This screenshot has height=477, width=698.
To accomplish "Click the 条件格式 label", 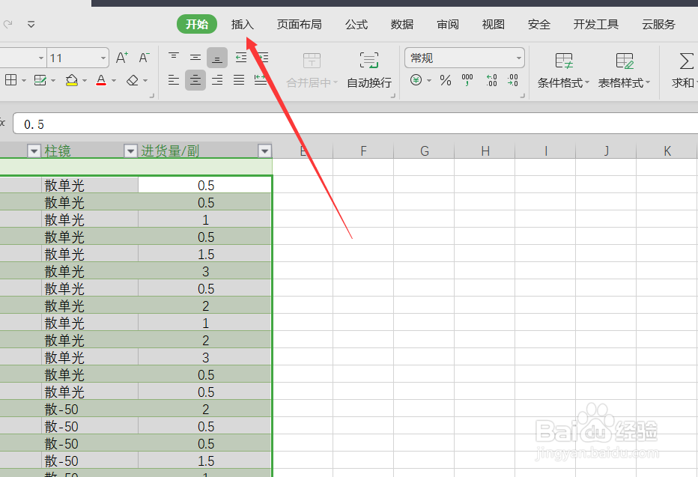I will click(560, 83).
